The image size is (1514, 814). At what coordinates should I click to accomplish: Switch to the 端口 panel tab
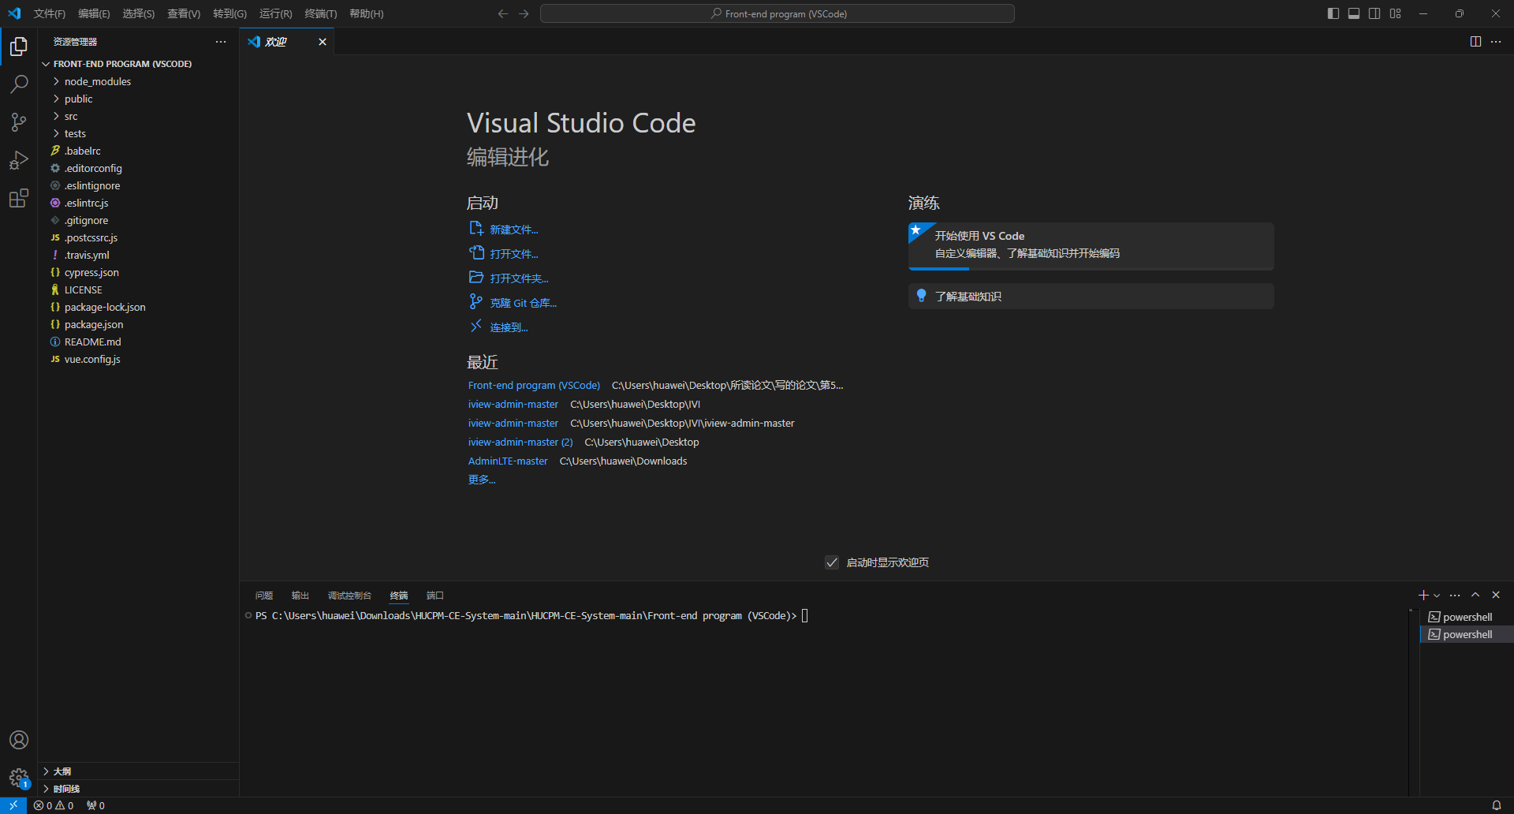(435, 596)
